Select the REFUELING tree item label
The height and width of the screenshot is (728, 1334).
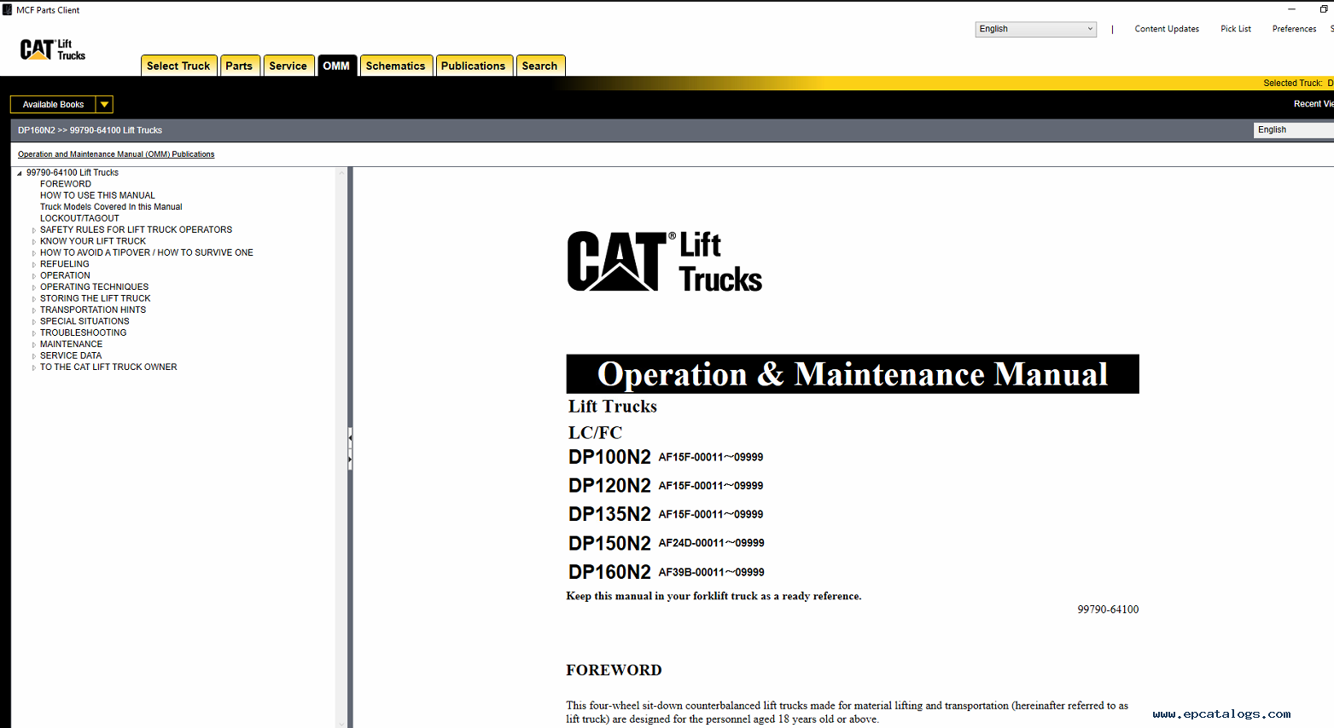tap(65, 264)
